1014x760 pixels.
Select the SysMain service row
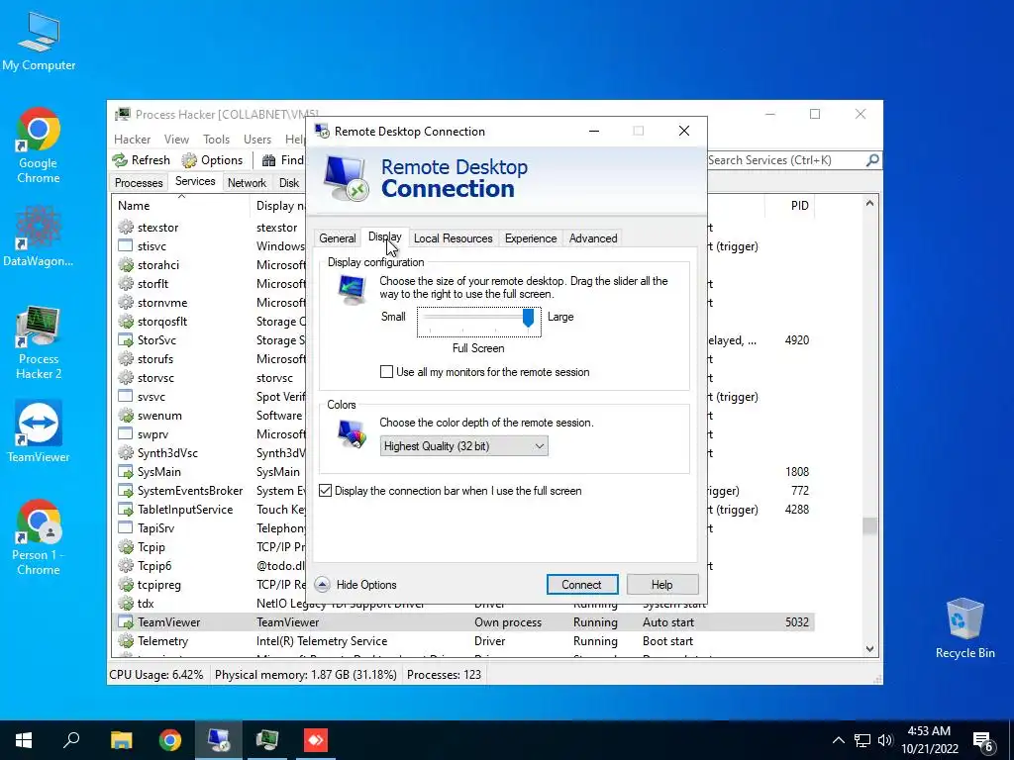click(x=208, y=472)
